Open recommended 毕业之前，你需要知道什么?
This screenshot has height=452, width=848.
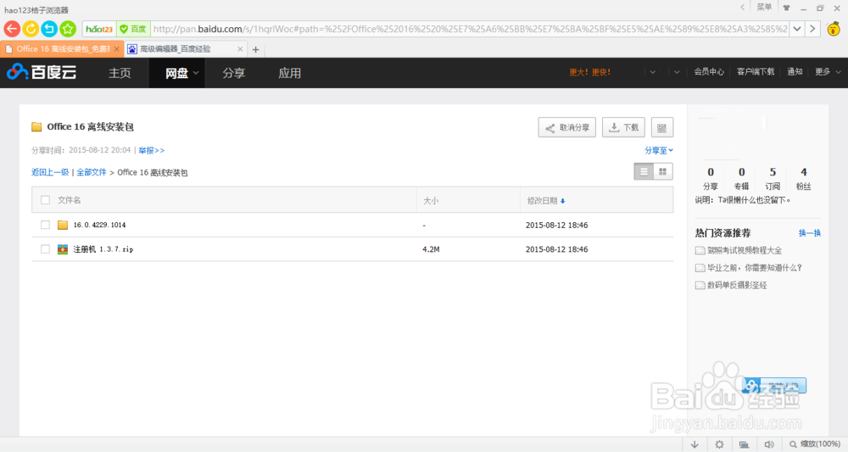click(755, 268)
